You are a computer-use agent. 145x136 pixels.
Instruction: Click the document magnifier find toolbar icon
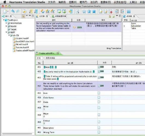[78, 11]
